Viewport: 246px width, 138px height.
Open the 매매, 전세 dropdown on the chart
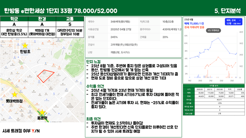click(x=233, y=22)
